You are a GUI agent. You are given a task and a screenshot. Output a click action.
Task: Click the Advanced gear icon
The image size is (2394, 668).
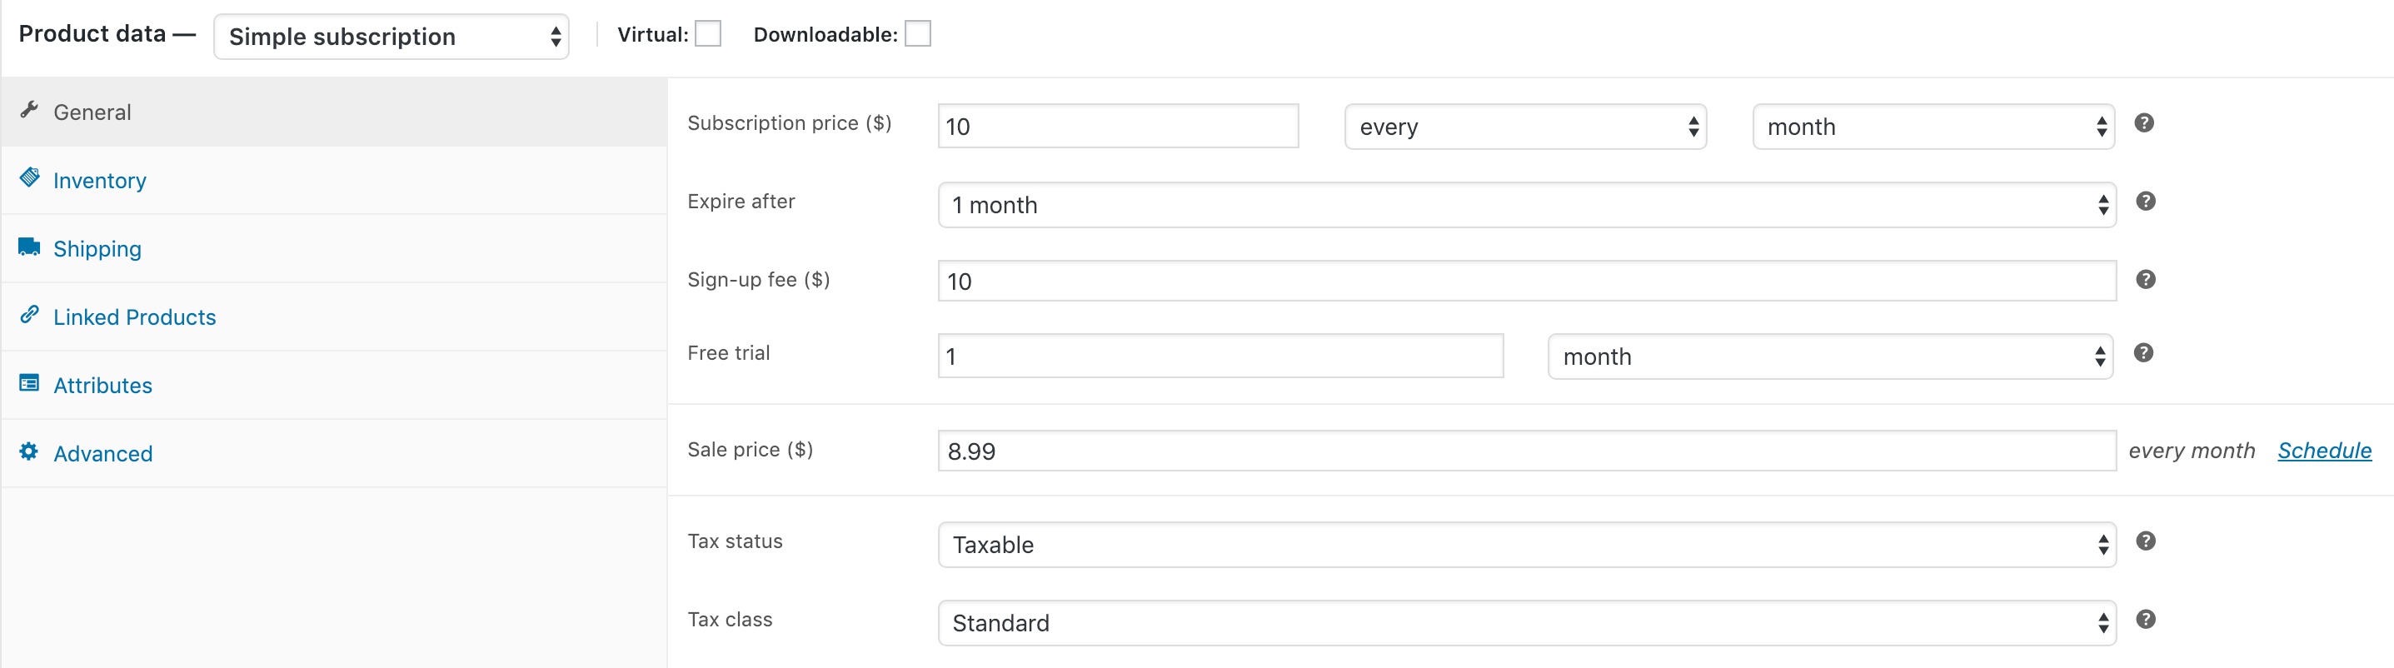(x=29, y=451)
